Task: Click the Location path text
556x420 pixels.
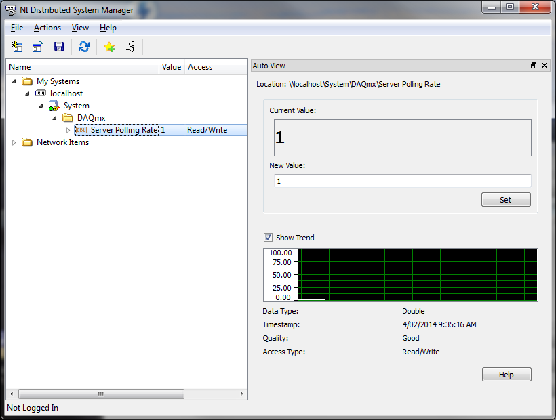Action: [349, 84]
